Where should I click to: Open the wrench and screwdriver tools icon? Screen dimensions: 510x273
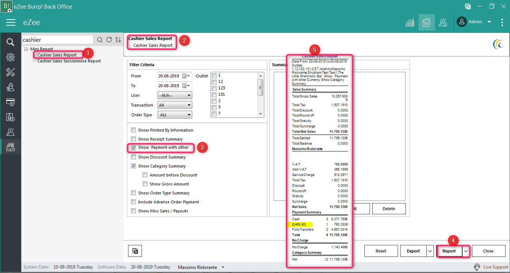pyautogui.click(x=10, y=72)
